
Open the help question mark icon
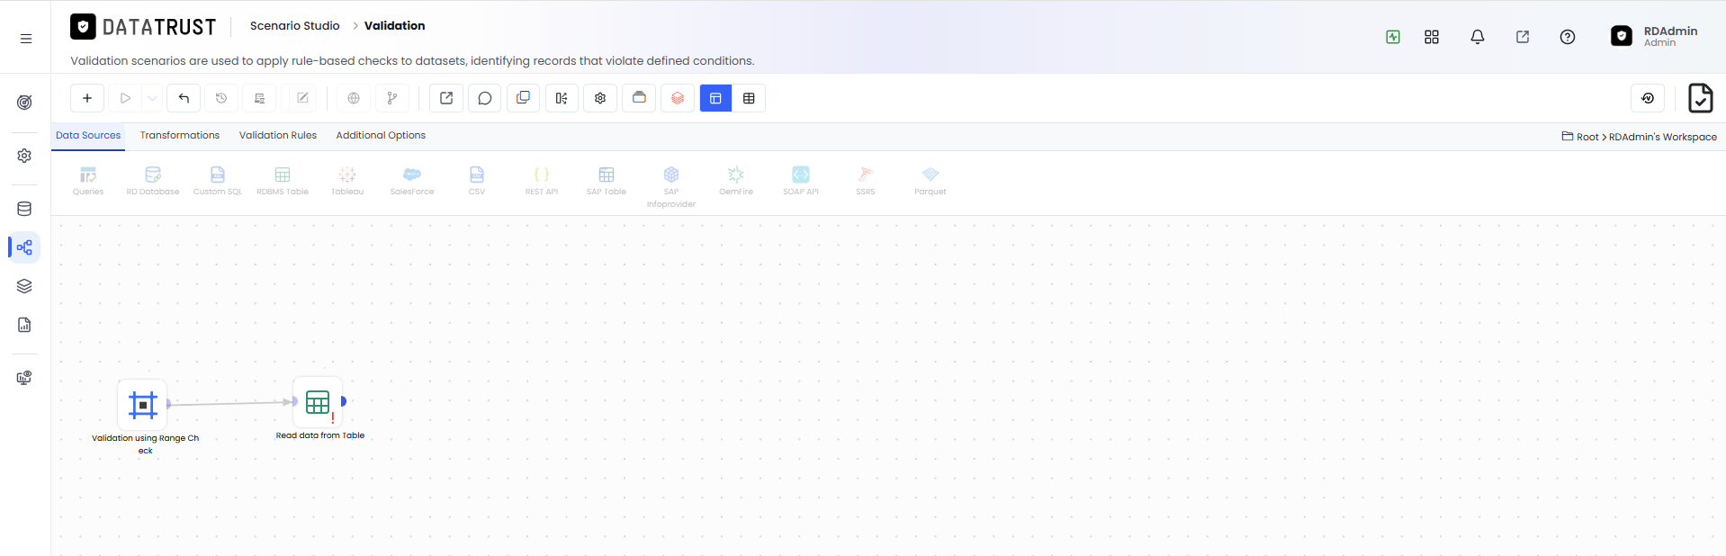coord(1568,37)
